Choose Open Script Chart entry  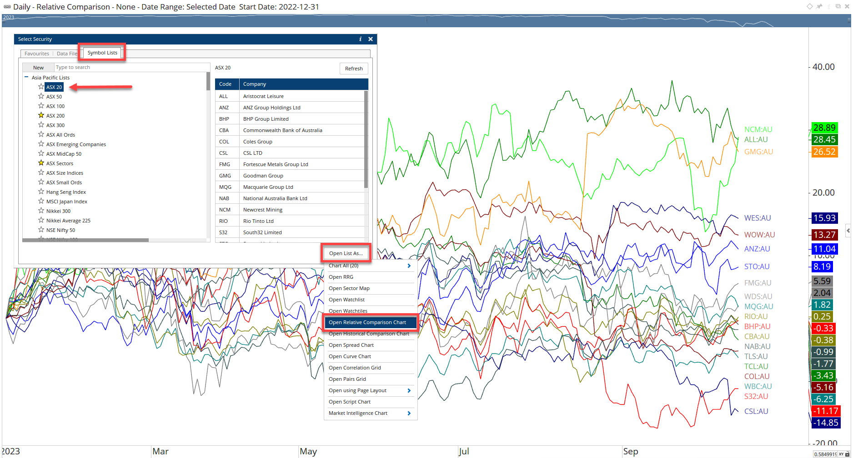[x=370, y=402]
